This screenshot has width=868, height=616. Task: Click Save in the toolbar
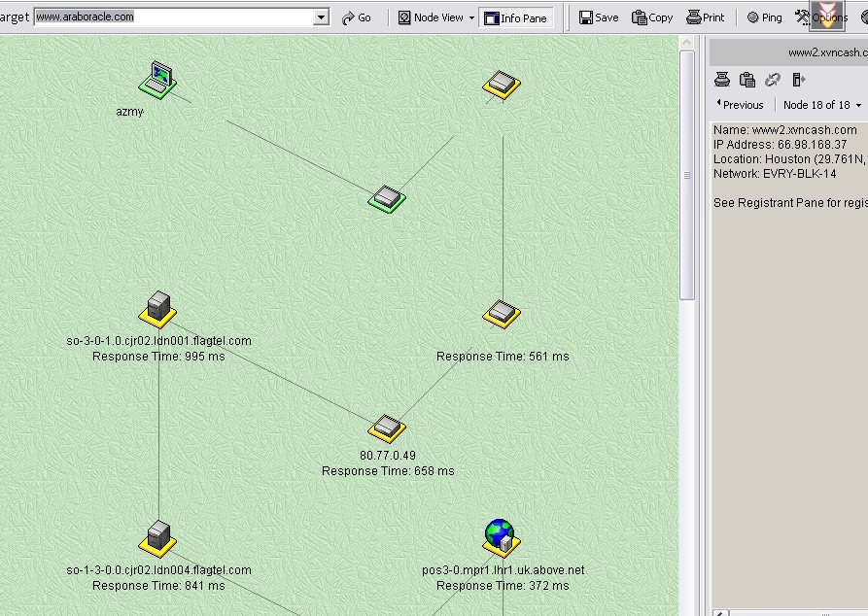pyautogui.click(x=599, y=17)
